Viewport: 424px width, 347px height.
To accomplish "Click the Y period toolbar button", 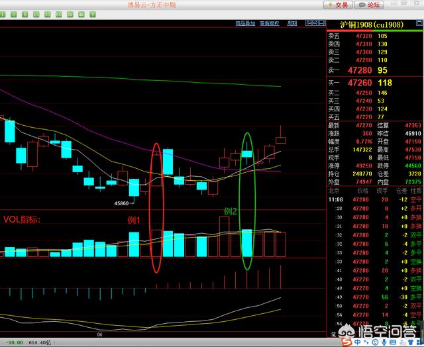I will 93,14.
